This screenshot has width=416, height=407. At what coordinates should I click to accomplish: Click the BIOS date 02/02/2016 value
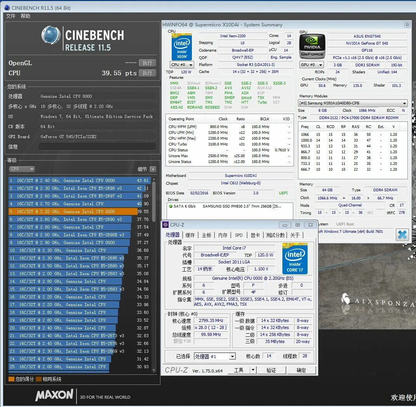pos(199,193)
